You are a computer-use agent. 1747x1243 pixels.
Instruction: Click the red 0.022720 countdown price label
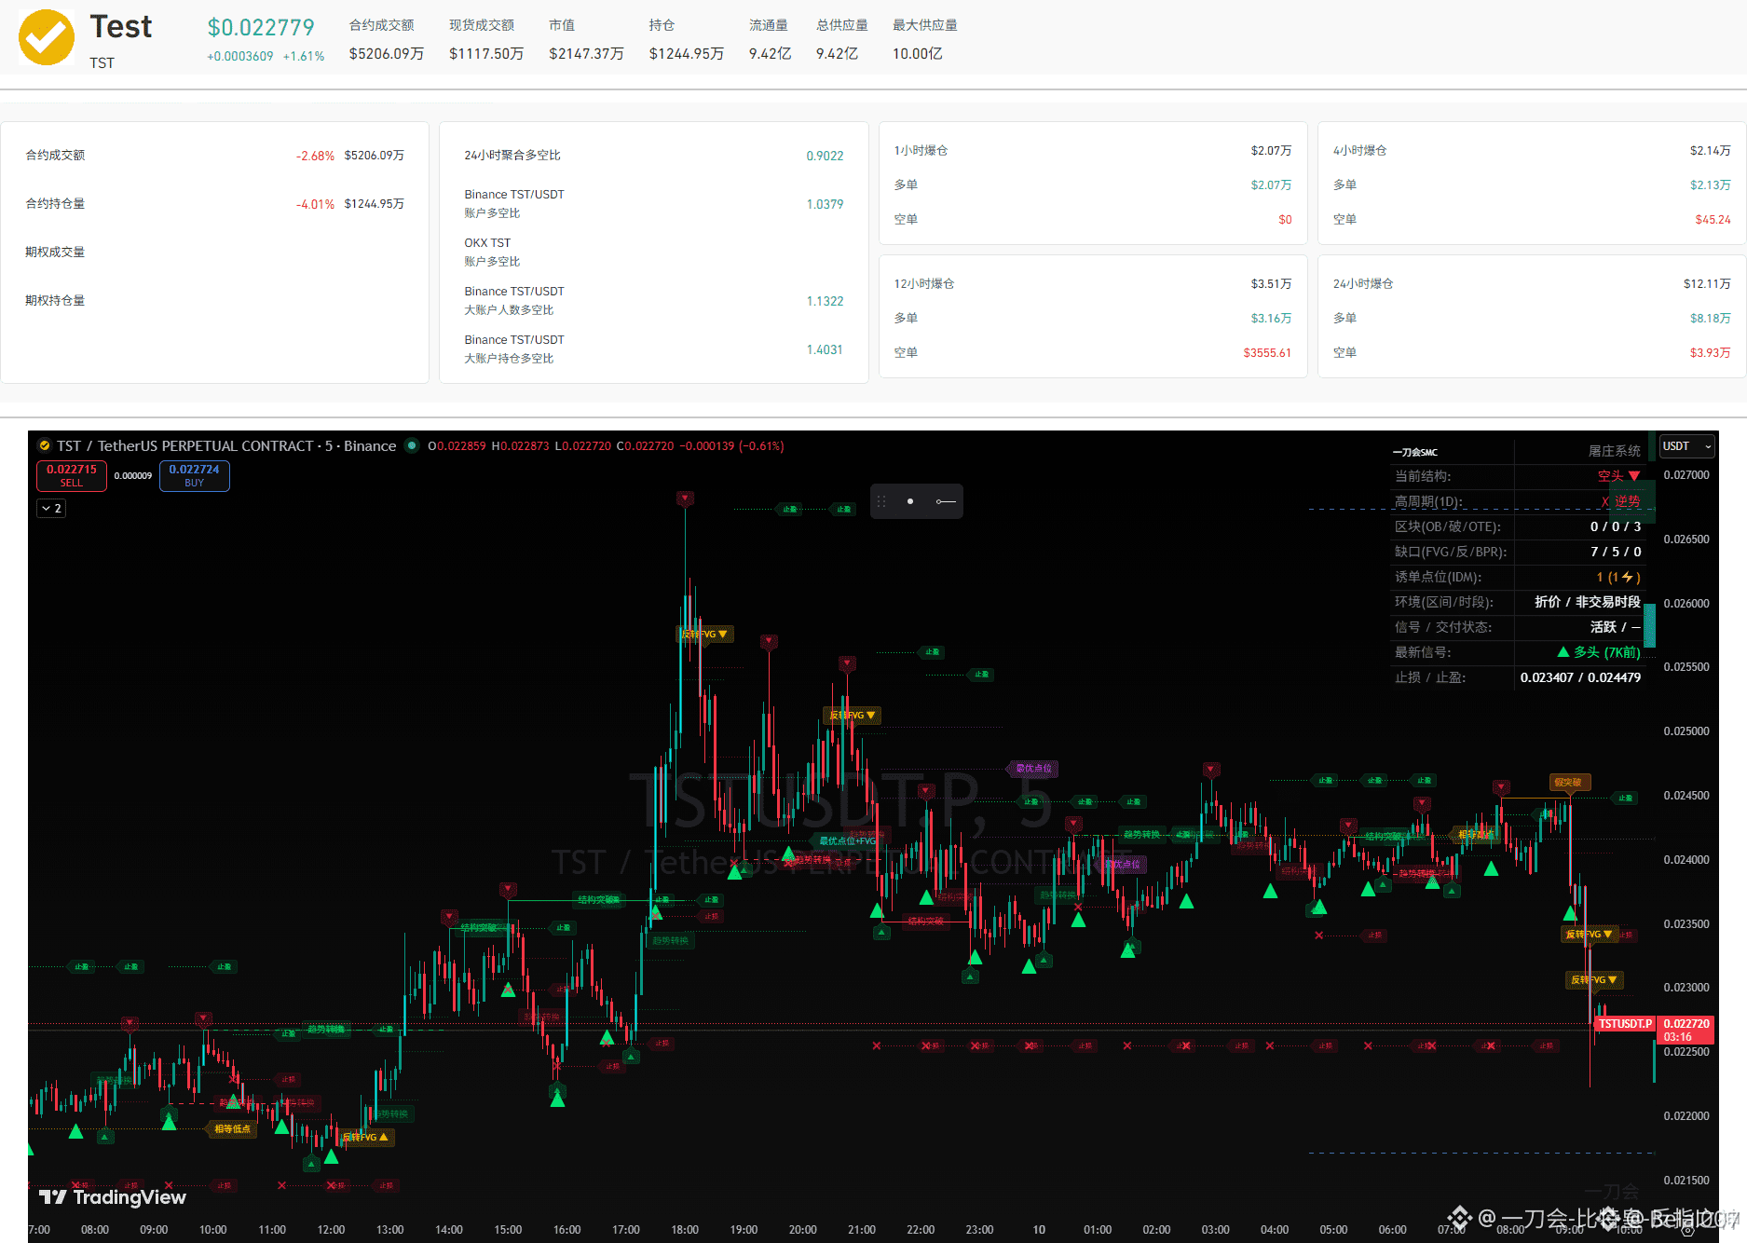pyautogui.click(x=1686, y=1030)
